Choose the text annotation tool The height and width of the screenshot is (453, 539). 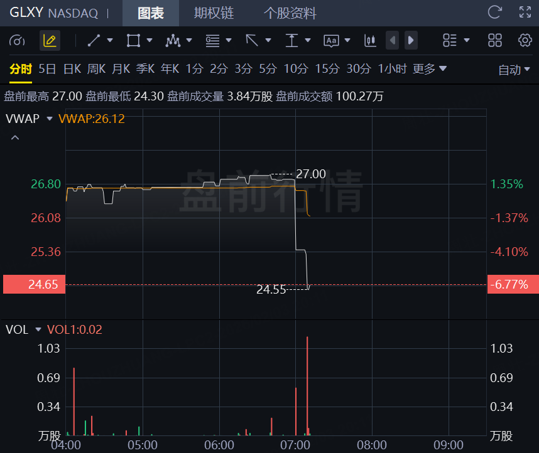click(x=331, y=41)
